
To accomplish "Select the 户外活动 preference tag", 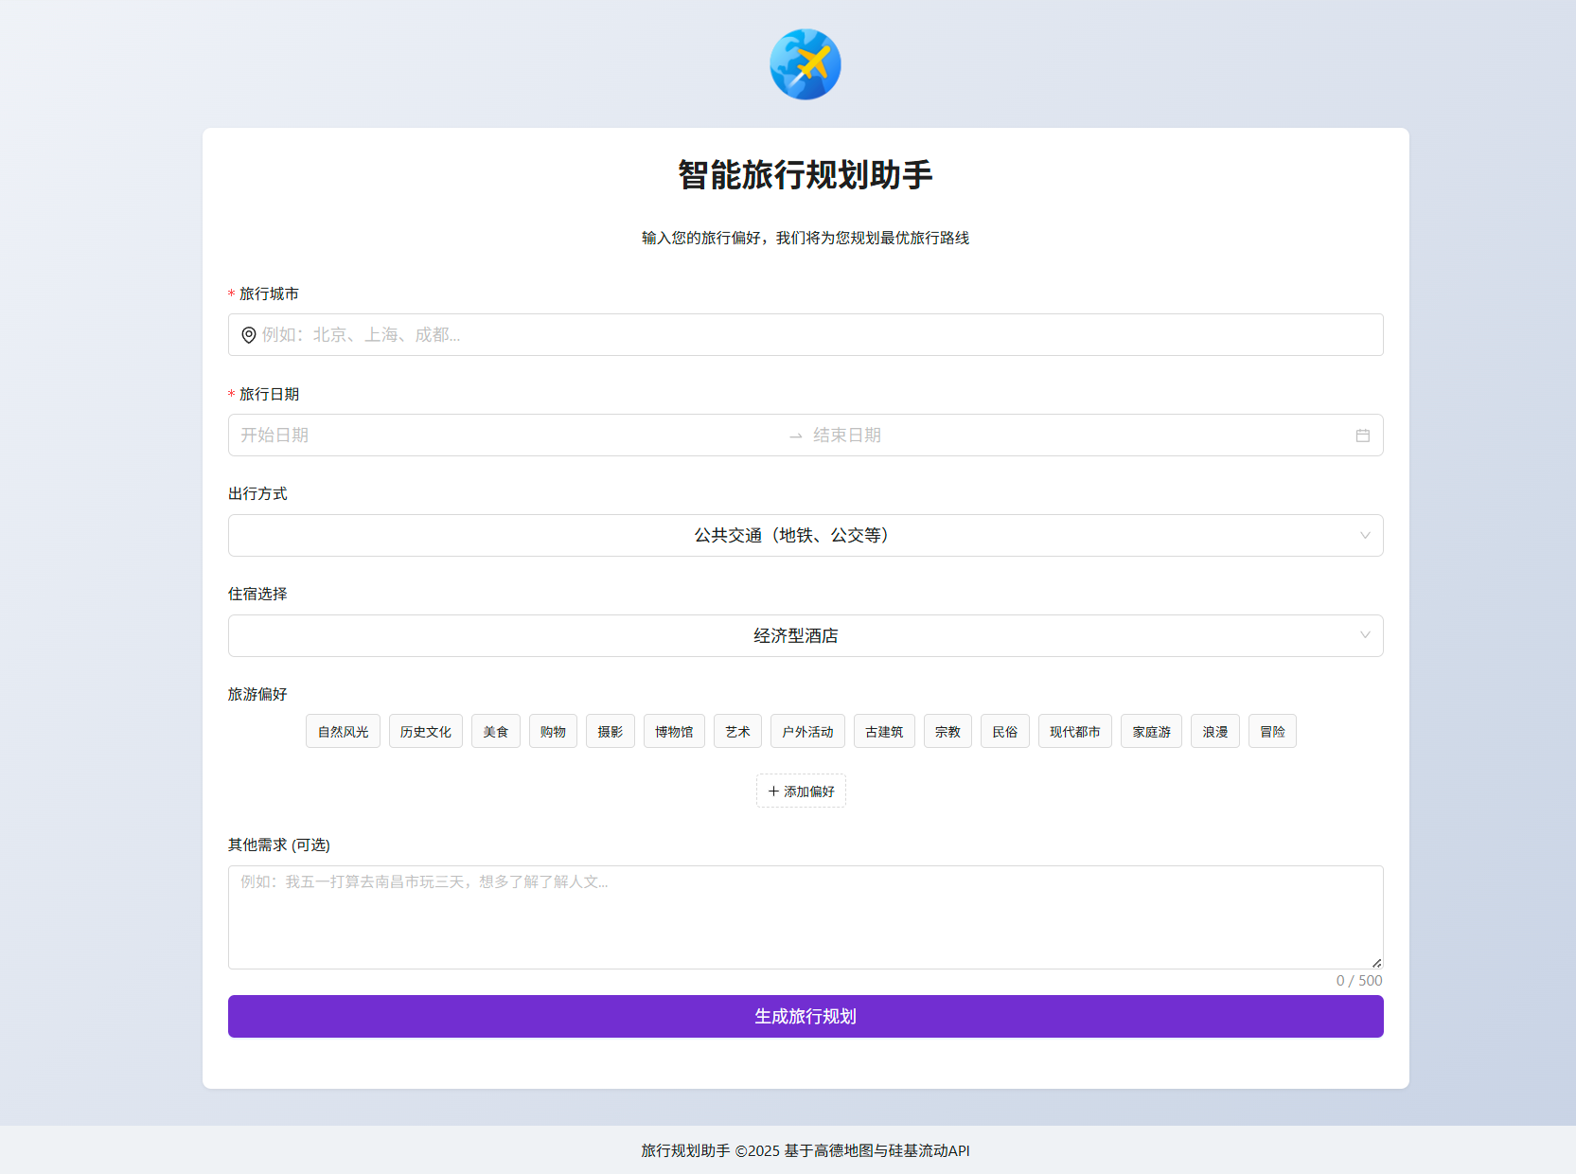I will (x=806, y=732).
